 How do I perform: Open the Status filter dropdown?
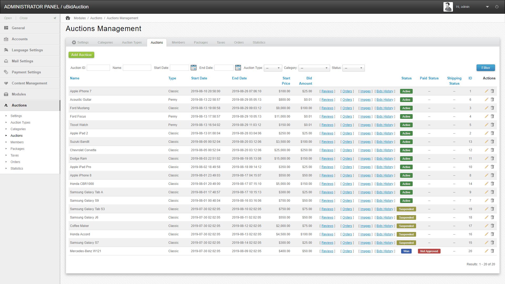[353, 68]
